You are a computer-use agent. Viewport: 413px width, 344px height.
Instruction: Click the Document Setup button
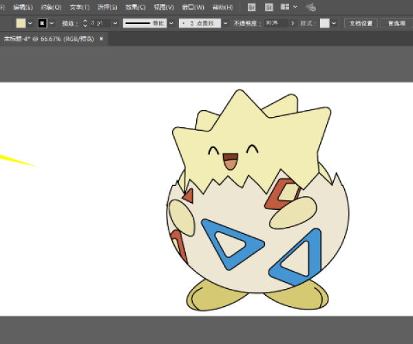[360, 23]
